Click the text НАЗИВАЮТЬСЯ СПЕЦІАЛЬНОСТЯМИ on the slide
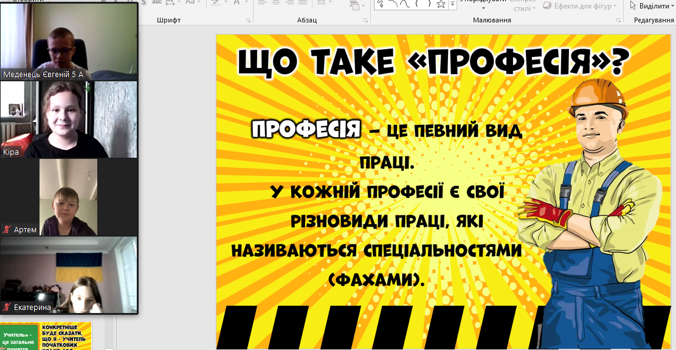676x350 pixels. point(376,250)
